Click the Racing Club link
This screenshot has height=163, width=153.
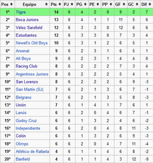(26, 66)
